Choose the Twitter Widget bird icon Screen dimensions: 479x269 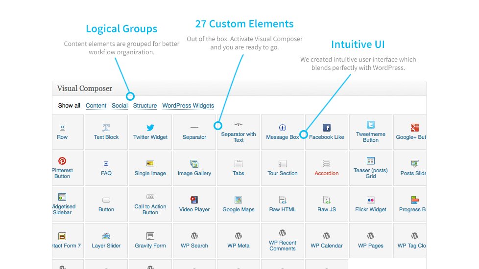pyautogui.click(x=150, y=128)
